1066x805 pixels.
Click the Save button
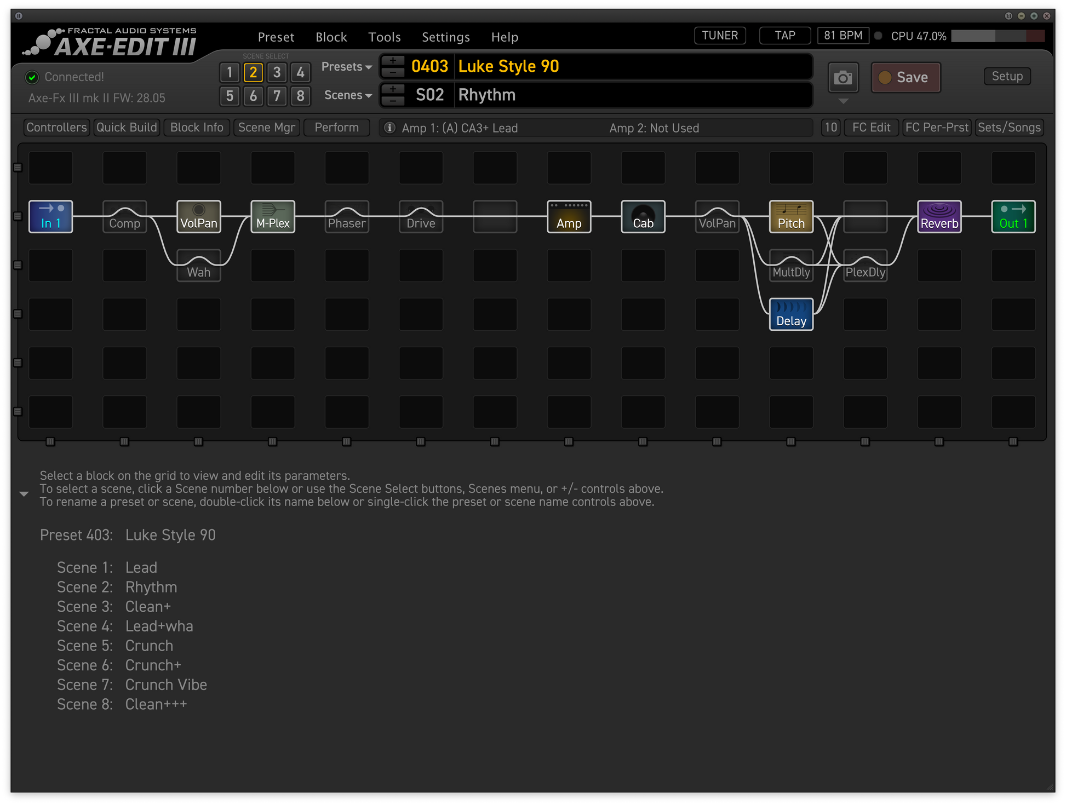[905, 78]
